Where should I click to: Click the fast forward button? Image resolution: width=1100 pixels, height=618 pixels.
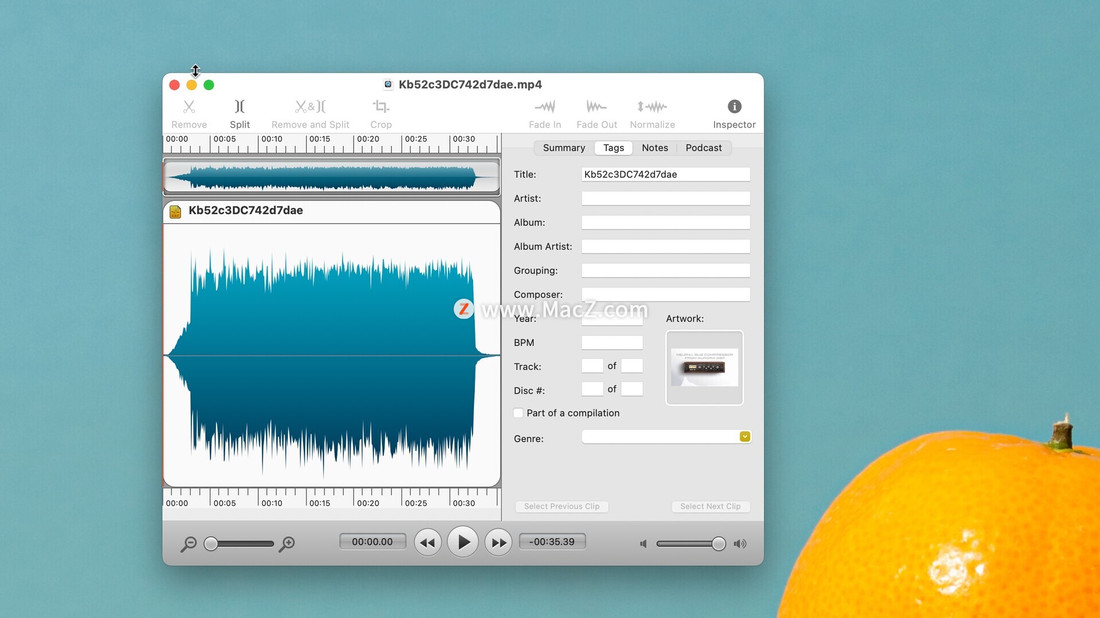(x=498, y=542)
